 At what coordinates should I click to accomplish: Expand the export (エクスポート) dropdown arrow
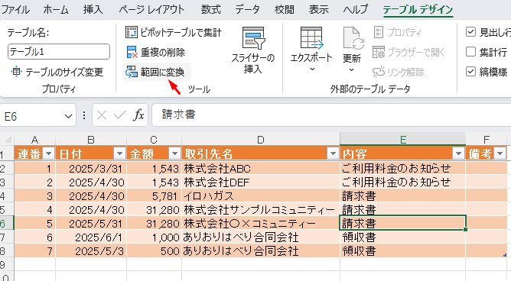tap(312, 69)
